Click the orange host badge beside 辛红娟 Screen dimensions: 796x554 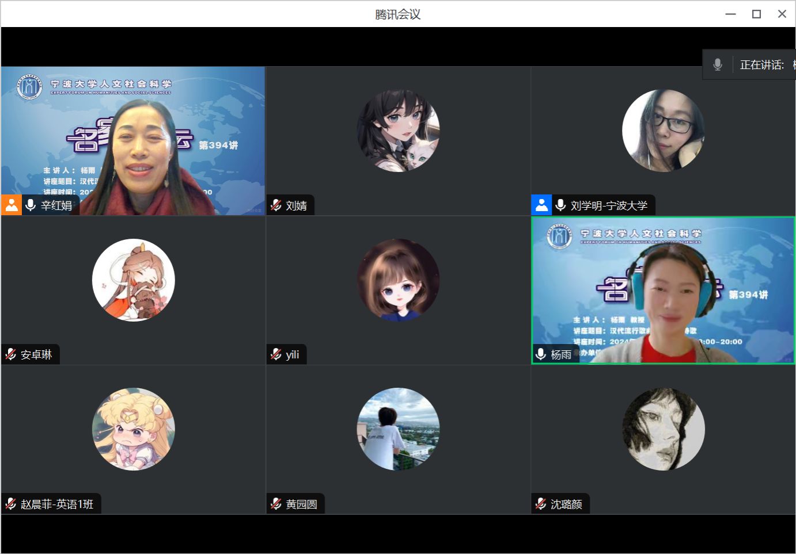tap(12, 205)
